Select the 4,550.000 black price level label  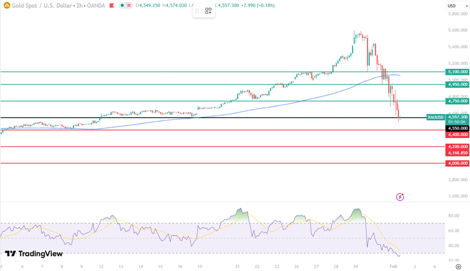point(457,128)
